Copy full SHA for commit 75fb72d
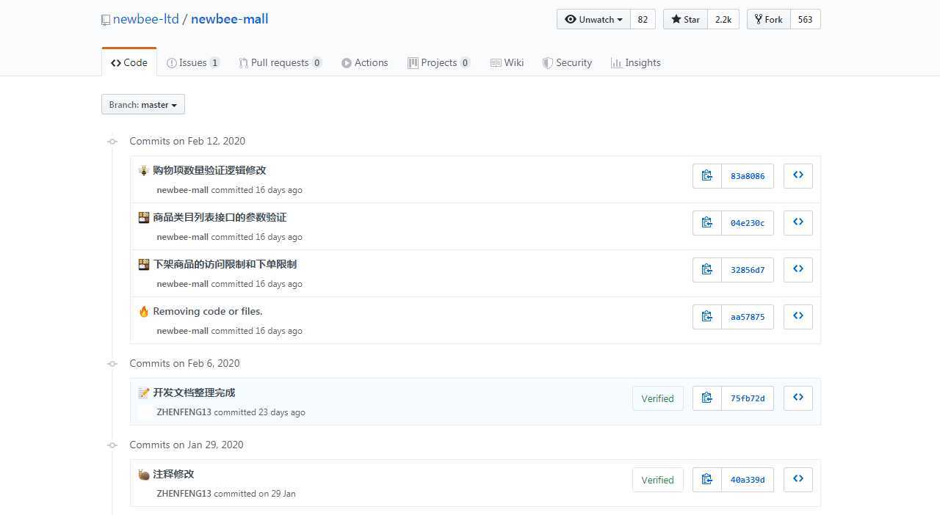Image resolution: width=940 pixels, height=515 pixels. [707, 398]
